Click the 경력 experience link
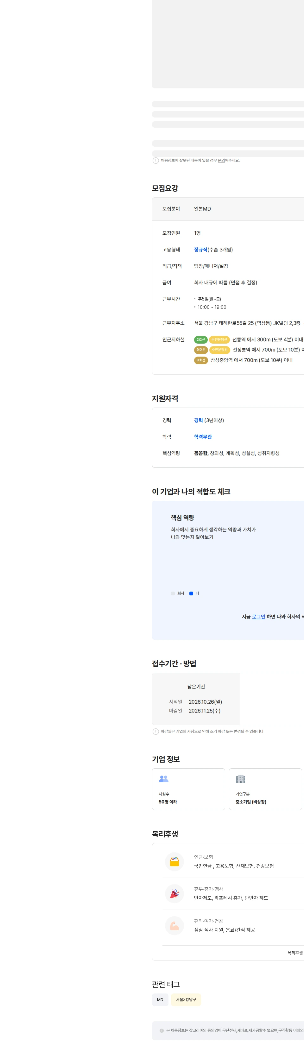The height and width of the screenshot is (1047, 304). (x=198, y=420)
